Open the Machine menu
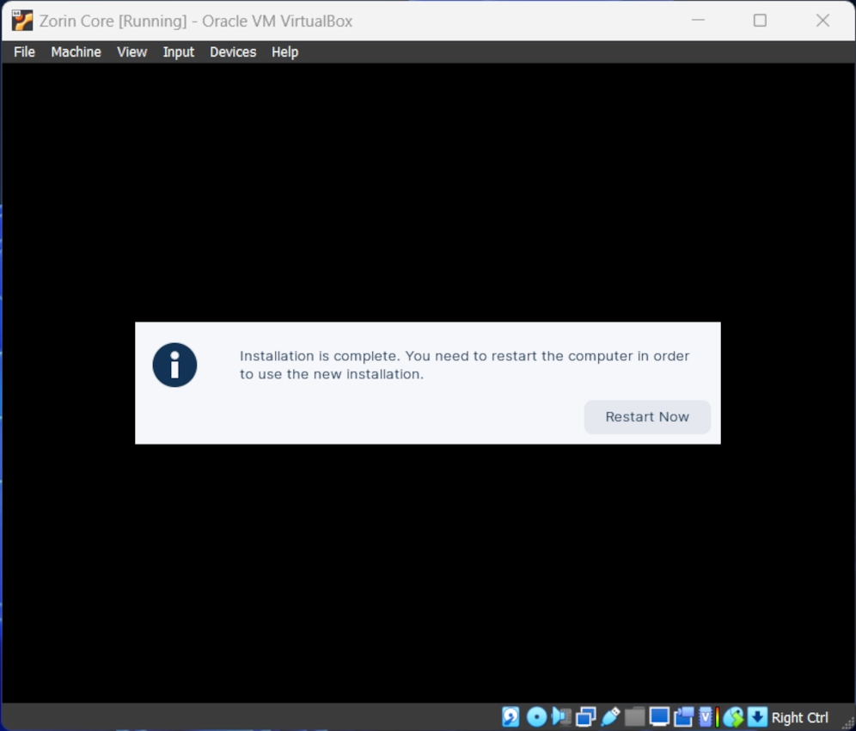The width and height of the screenshot is (856, 731). click(76, 52)
